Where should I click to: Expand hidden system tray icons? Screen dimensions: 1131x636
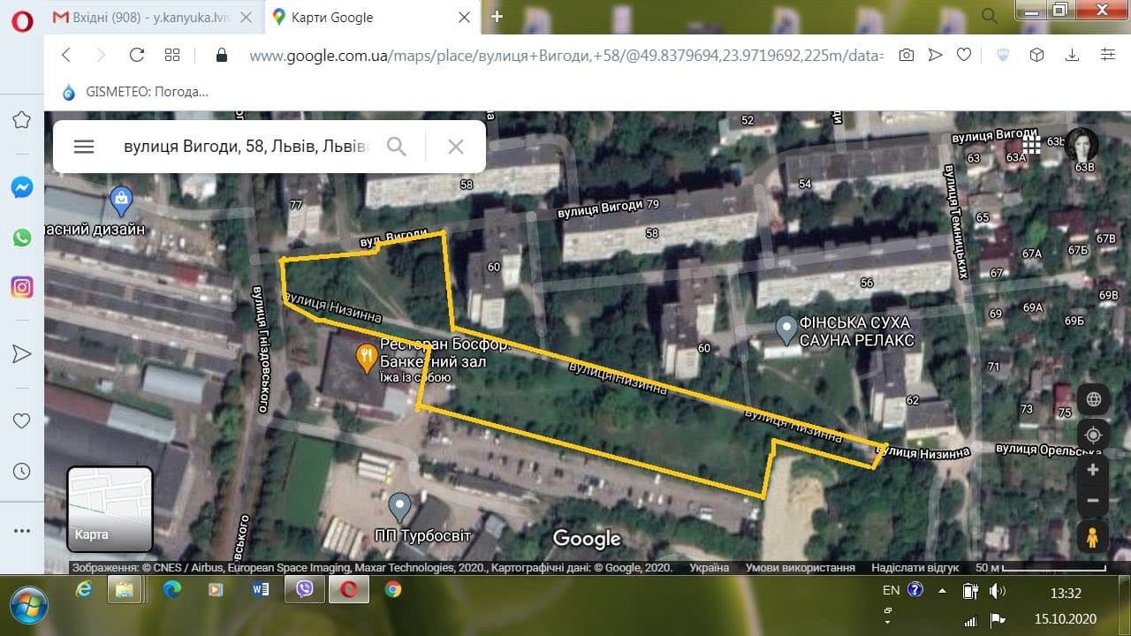942,590
